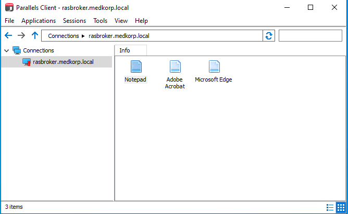Click the Adobe Acrobat label text
348x214 pixels.
175,83
